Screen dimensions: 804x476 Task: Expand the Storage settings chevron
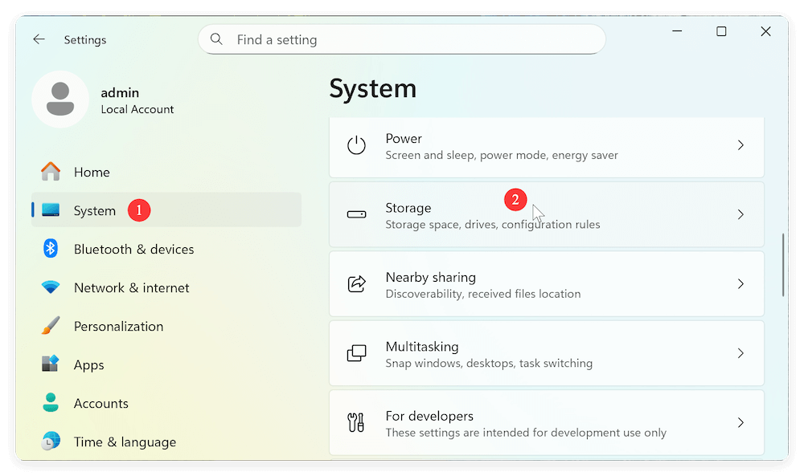[740, 214]
